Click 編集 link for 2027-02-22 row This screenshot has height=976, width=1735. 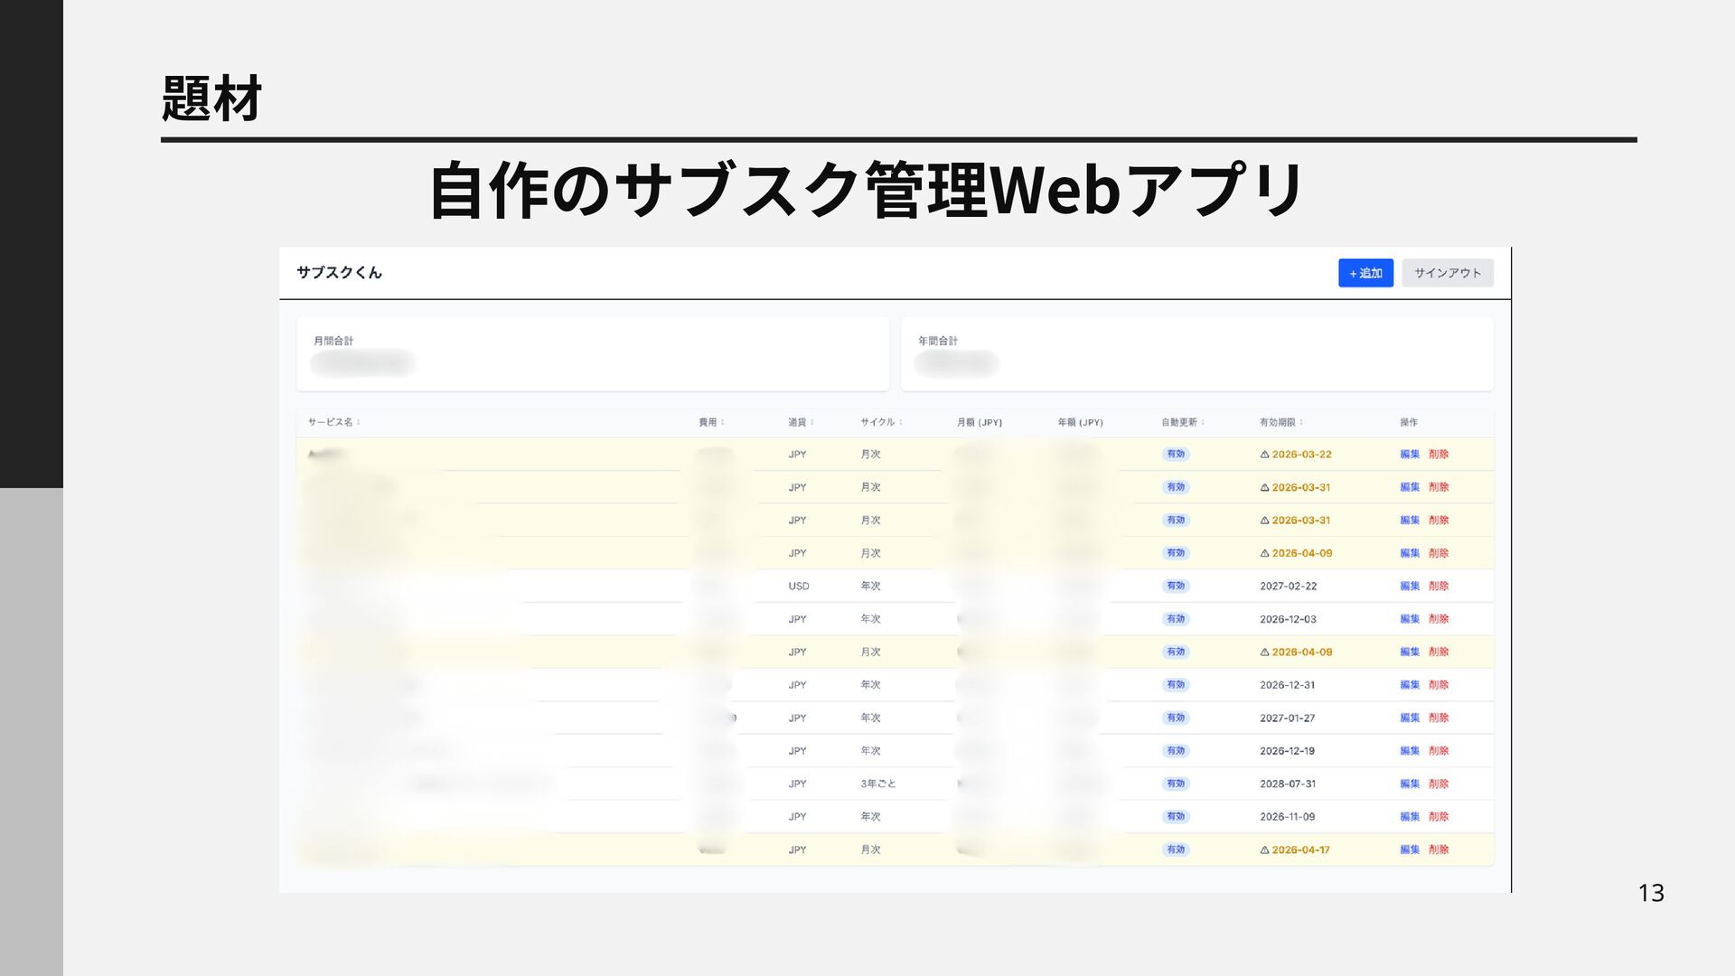(x=1409, y=586)
